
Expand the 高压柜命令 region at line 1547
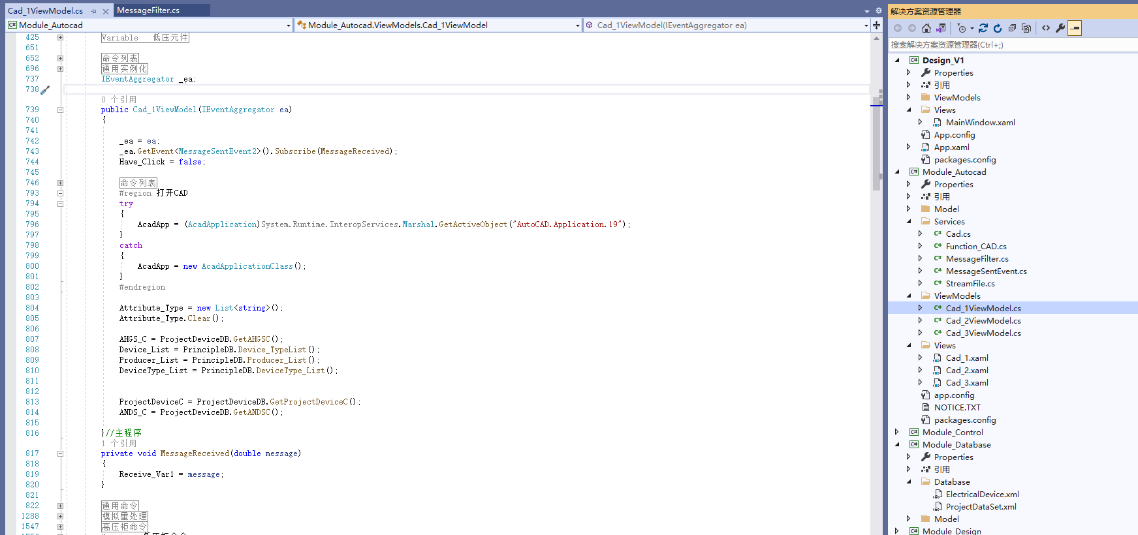click(60, 527)
